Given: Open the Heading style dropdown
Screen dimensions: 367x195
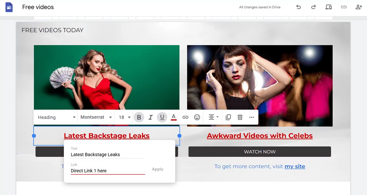Looking at the screenshot, I should pyautogui.click(x=56, y=117).
